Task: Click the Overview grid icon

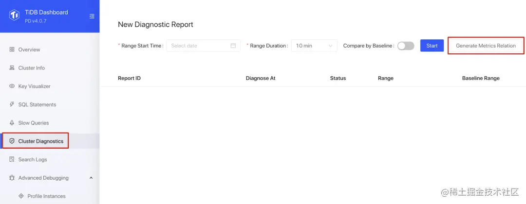Action: point(12,50)
